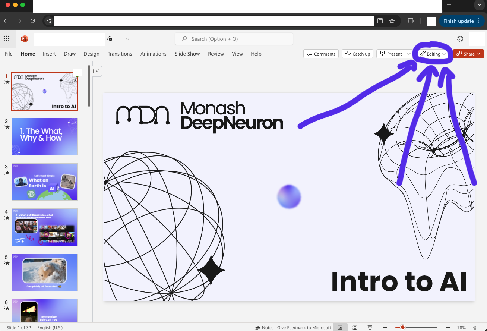Switch to the Insert tab

click(49, 54)
